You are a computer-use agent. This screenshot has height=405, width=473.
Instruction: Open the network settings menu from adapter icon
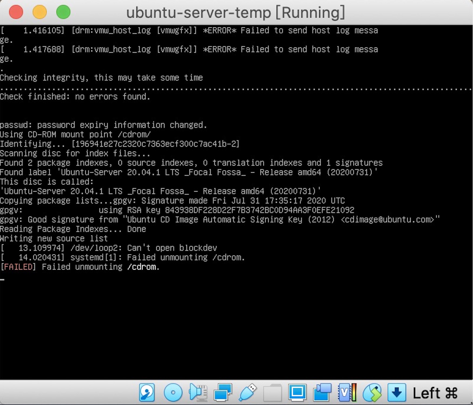pyautogui.click(x=222, y=393)
